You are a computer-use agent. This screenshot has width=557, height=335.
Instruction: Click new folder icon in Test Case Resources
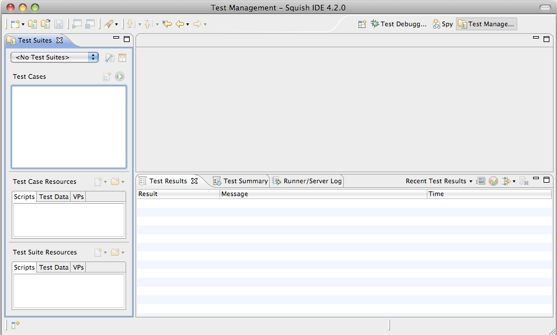click(115, 182)
